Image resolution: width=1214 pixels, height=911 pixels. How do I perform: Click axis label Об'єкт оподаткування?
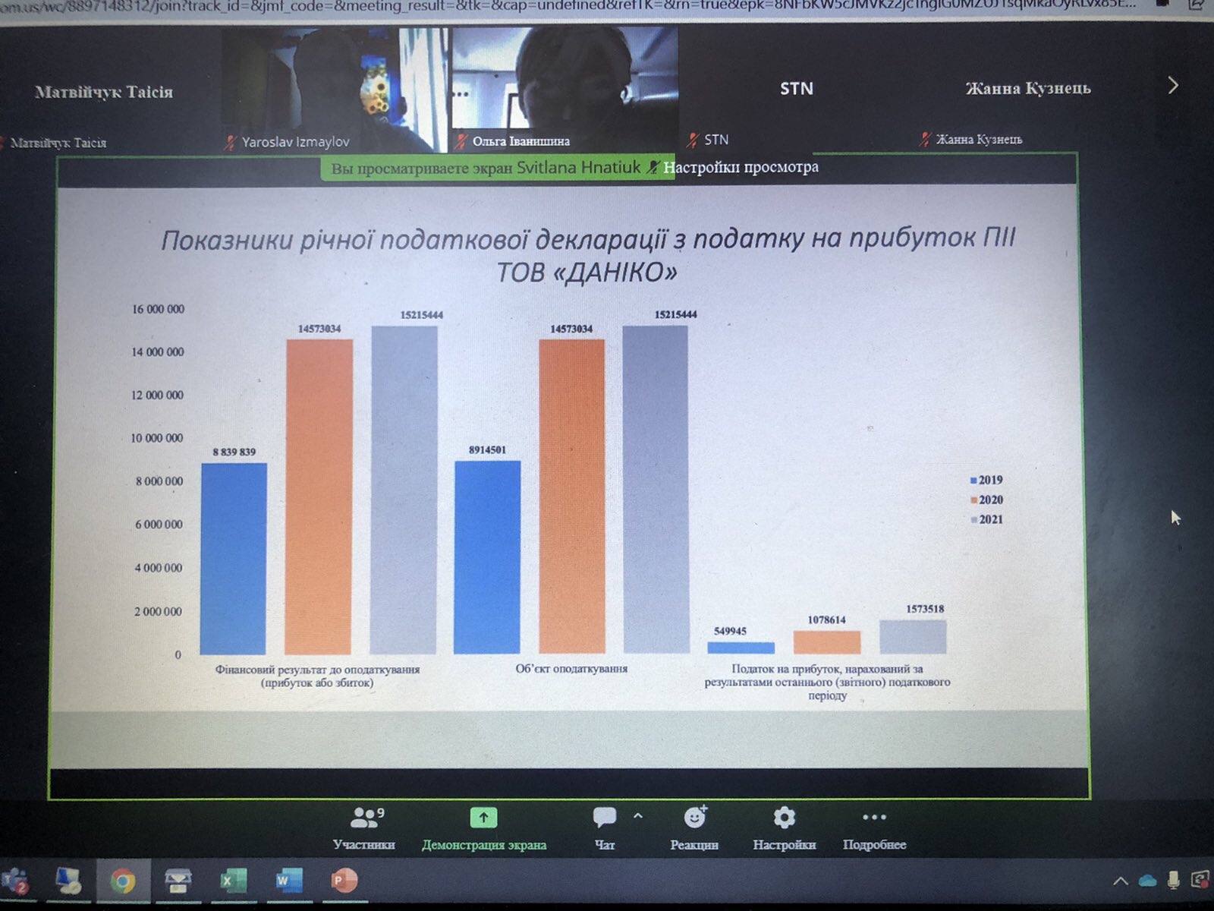(571, 669)
